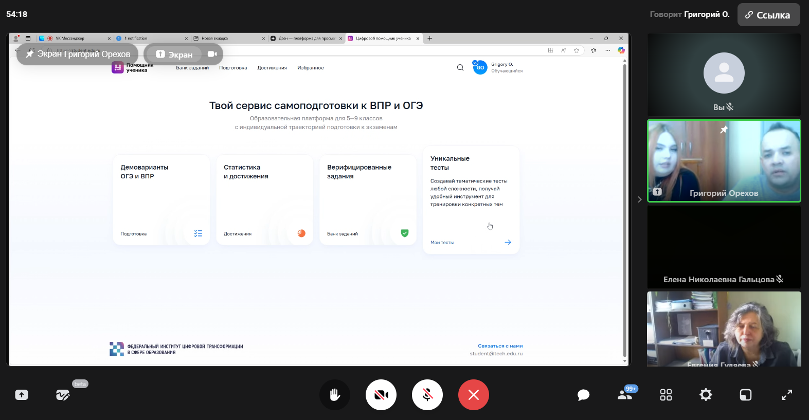
Task: Select Григорий Орехов video thumbnail
Action: coord(724,161)
